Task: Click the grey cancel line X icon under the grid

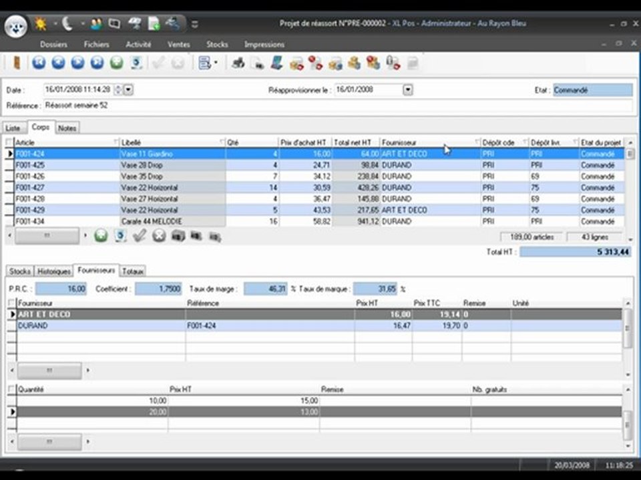Action: tap(159, 236)
